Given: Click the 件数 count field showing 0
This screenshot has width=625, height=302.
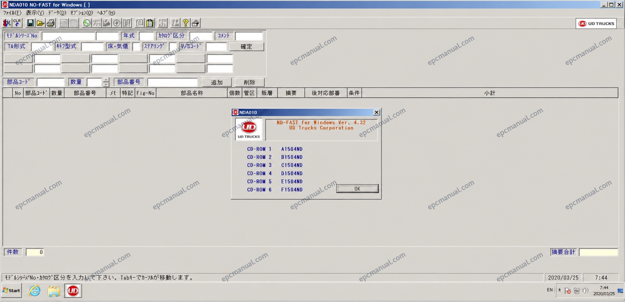Looking at the screenshot, I should [x=35, y=252].
